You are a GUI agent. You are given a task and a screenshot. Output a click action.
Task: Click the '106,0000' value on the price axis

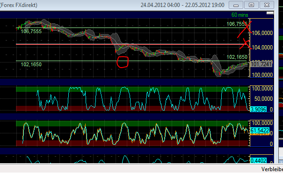(x=262, y=33)
